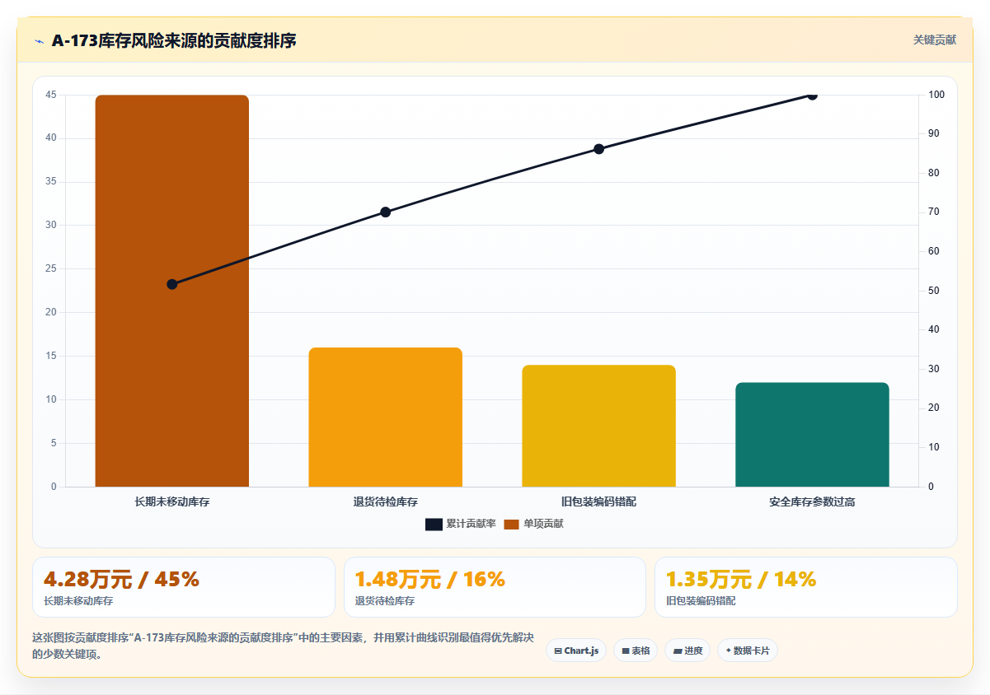Click the 旧包装编码错配 yellow bar
This screenshot has width=990, height=695.
click(599, 426)
